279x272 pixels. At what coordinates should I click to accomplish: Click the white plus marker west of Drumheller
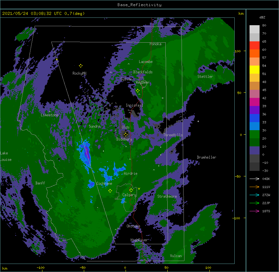tap(198, 121)
